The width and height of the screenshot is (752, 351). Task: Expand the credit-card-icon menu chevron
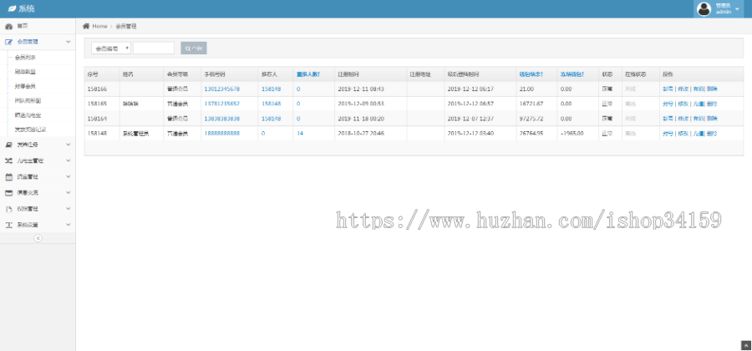pyautogui.click(x=69, y=193)
